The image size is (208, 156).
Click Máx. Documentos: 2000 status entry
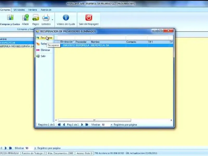pyautogui.click(x=61, y=153)
